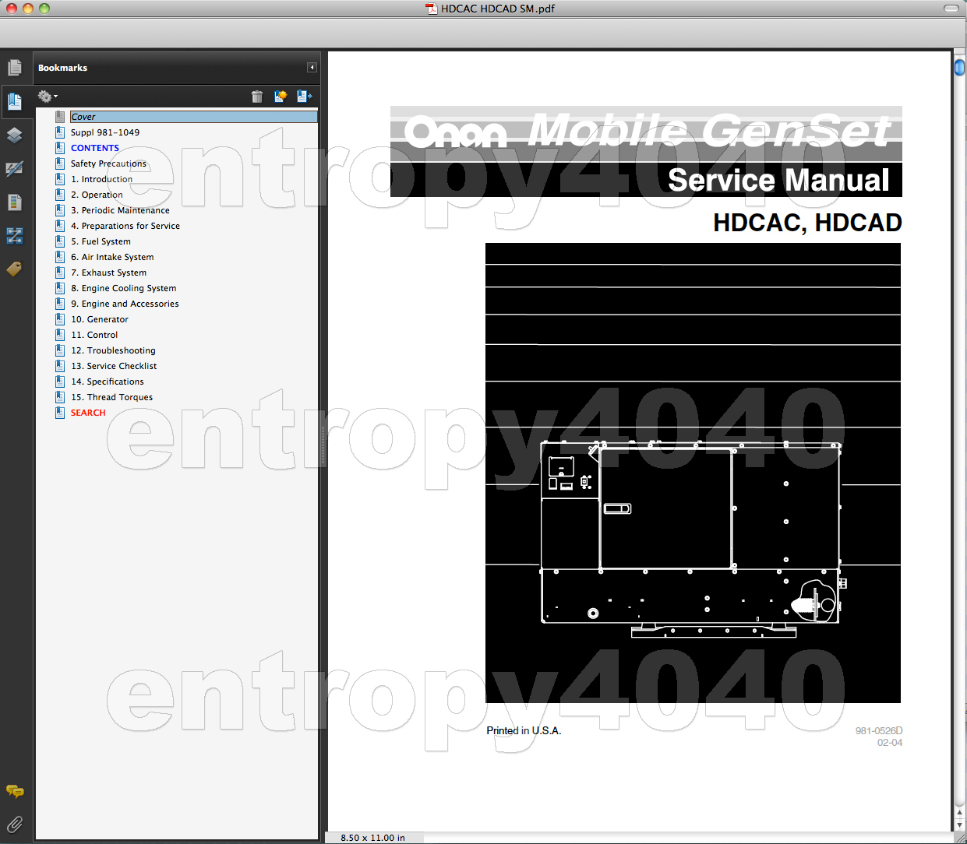Close the window with red button

11,9
